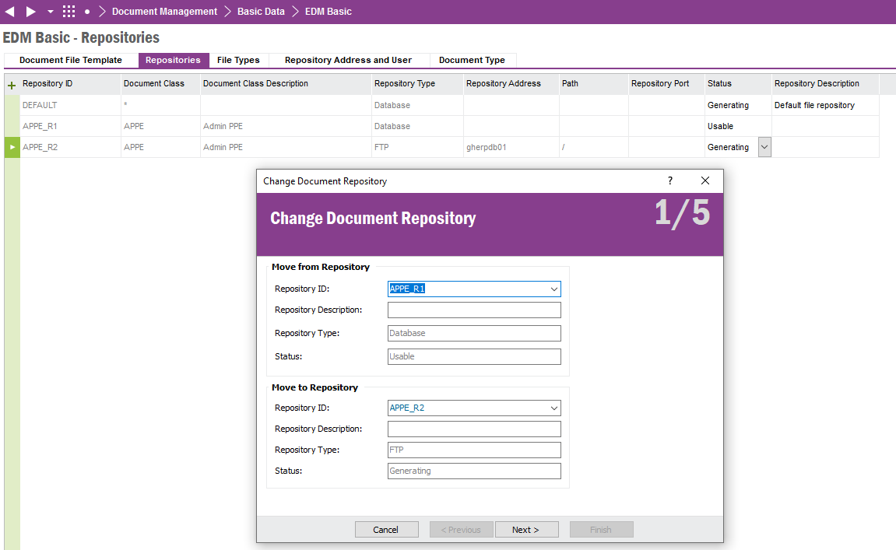The height and width of the screenshot is (550, 896).
Task: Add new row with plus icon
Action: [12, 85]
